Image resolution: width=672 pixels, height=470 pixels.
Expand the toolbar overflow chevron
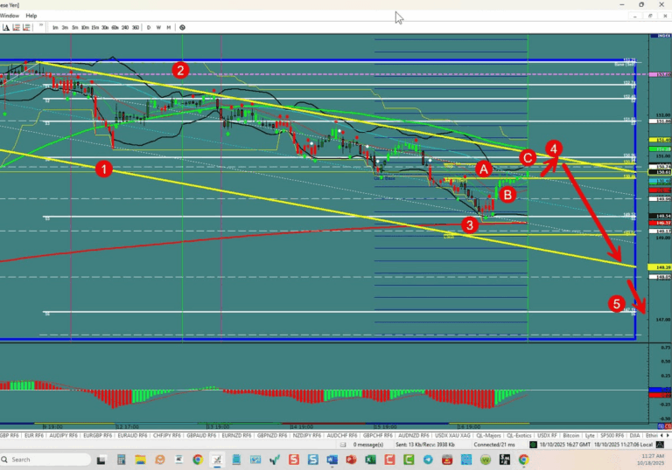(41, 25)
